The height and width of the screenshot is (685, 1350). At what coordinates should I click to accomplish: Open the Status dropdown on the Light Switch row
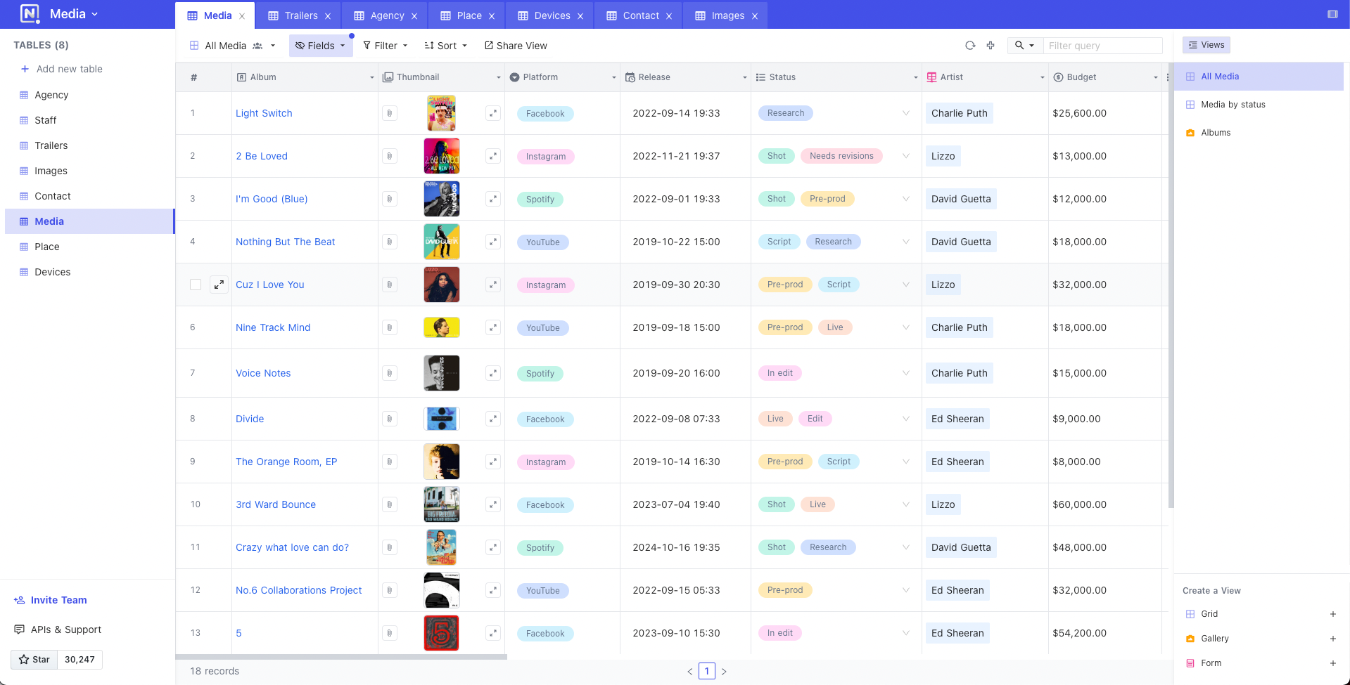click(x=905, y=113)
